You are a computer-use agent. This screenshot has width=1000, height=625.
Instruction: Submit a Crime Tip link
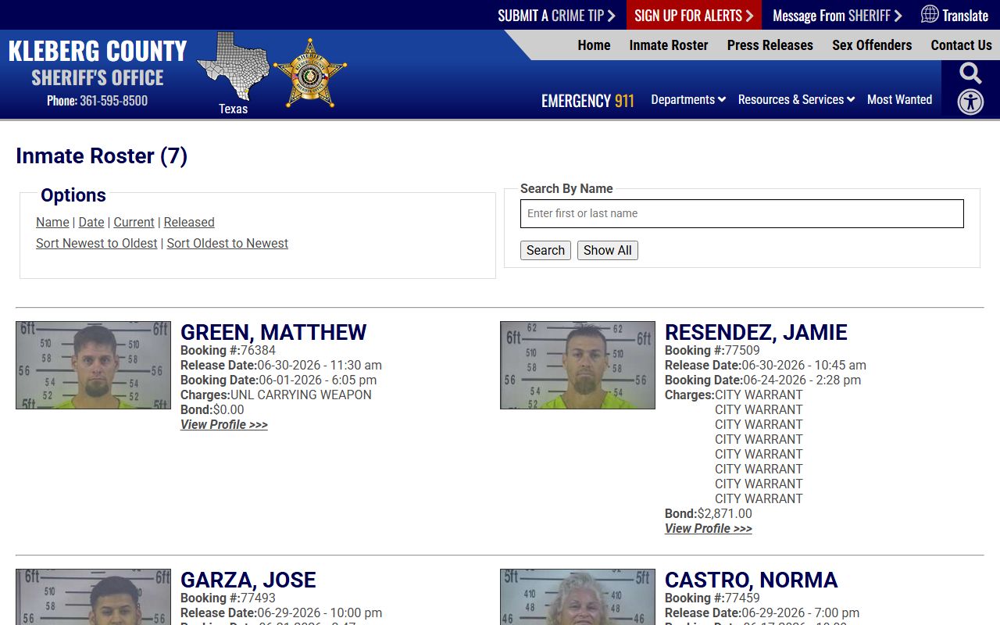556,16
